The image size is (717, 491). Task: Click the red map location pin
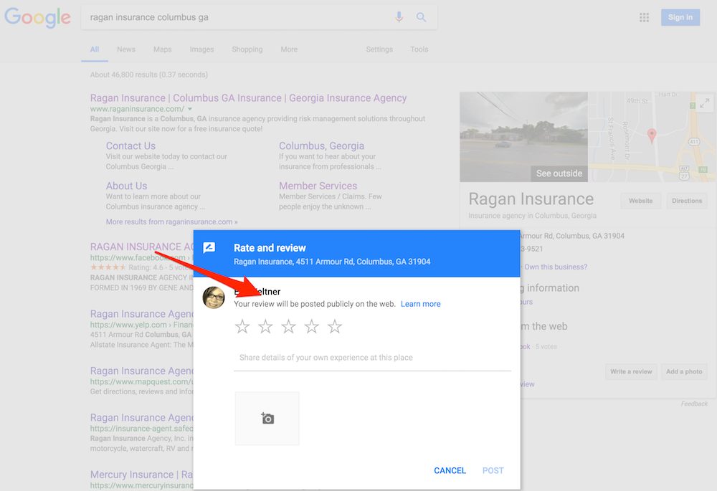click(x=652, y=135)
